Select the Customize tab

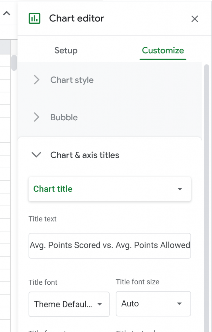pyautogui.click(x=163, y=50)
